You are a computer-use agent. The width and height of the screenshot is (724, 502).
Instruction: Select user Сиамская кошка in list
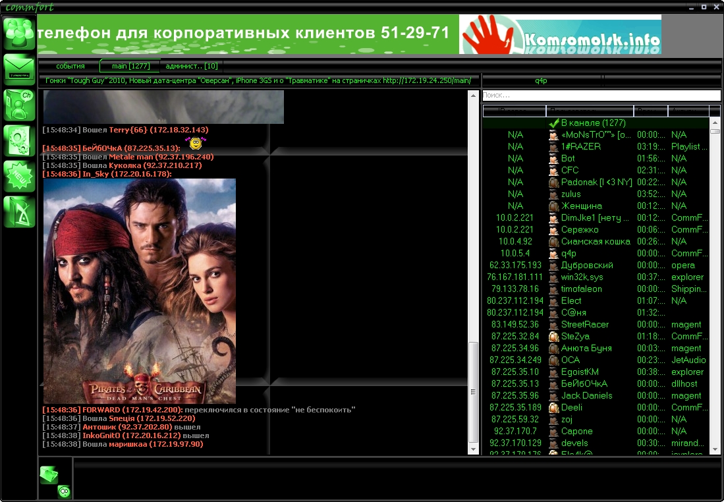pos(595,242)
